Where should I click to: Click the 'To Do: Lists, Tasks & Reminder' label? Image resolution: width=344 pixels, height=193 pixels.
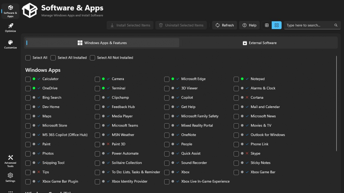point(136,172)
